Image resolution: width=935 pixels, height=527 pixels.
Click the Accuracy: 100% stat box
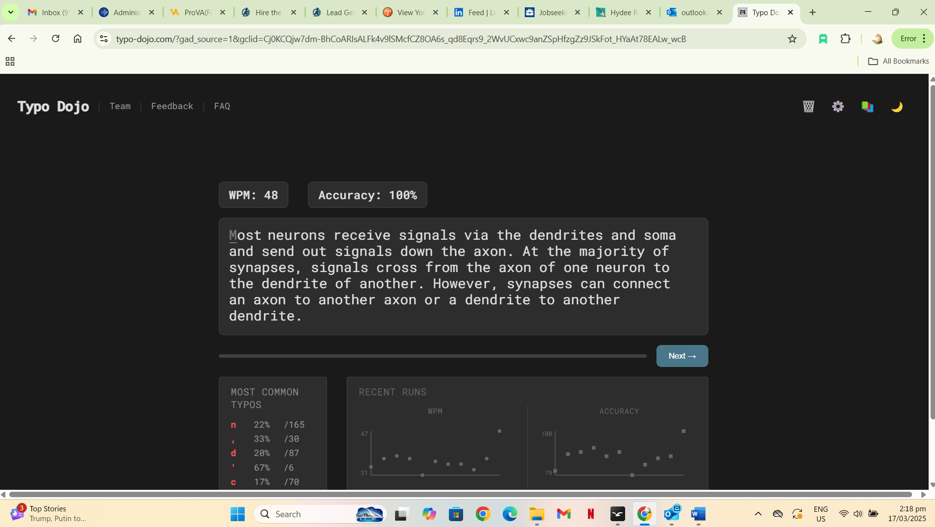click(367, 195)
